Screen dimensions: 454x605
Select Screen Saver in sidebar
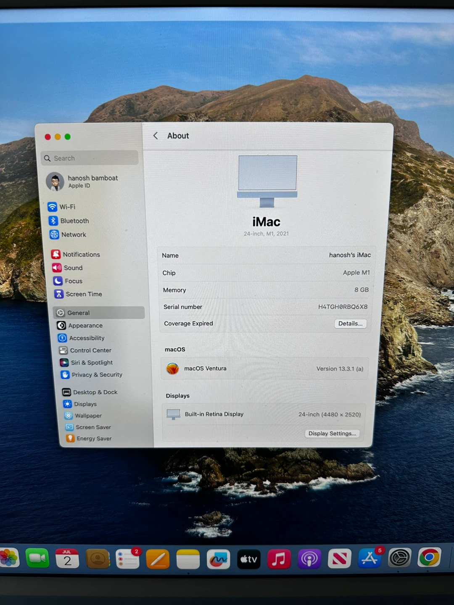(x=88, y=427)
